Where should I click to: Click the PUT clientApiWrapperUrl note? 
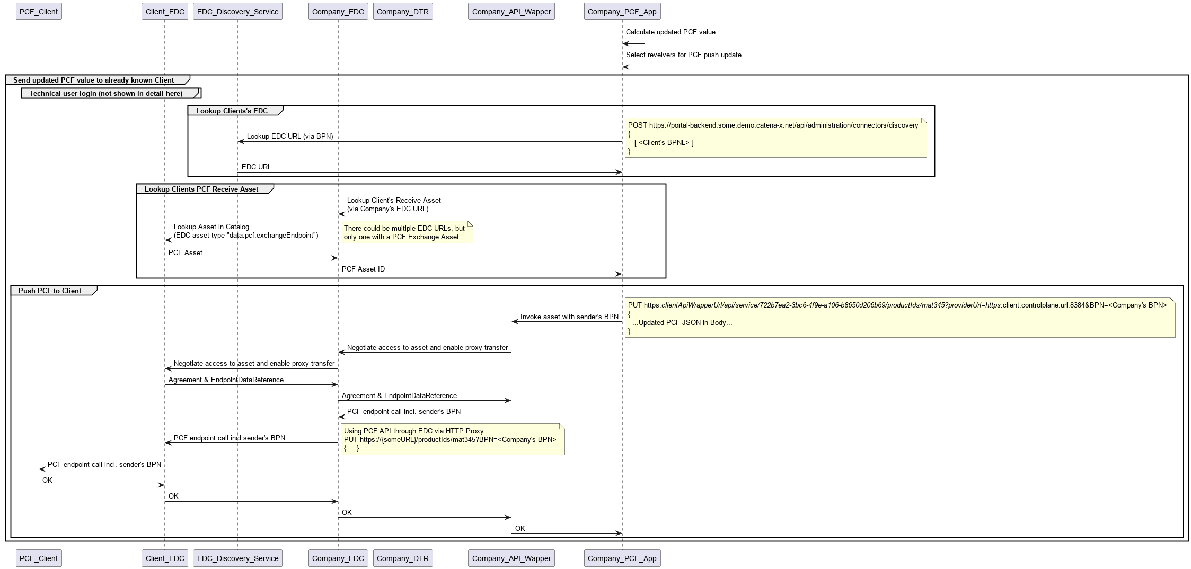point(900,318)
